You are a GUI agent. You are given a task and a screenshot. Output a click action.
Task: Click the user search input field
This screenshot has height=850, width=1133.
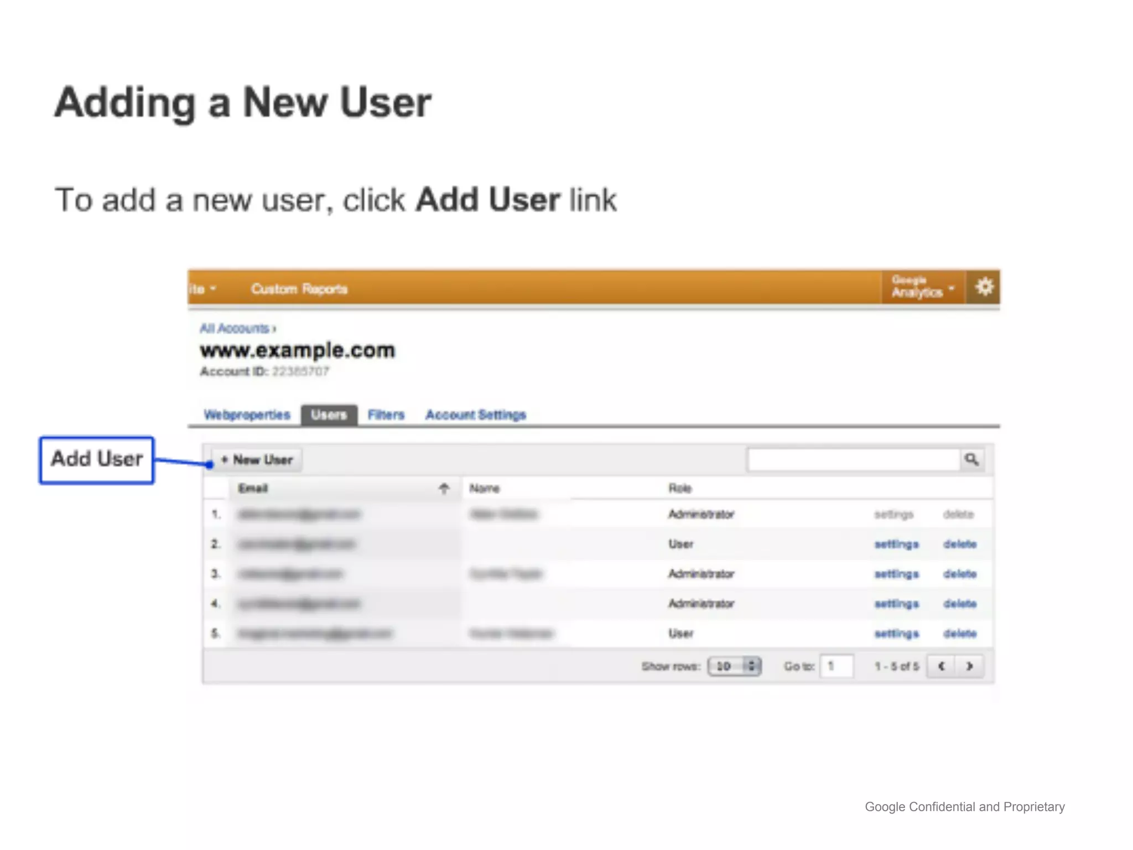click(x=853, y=459)
